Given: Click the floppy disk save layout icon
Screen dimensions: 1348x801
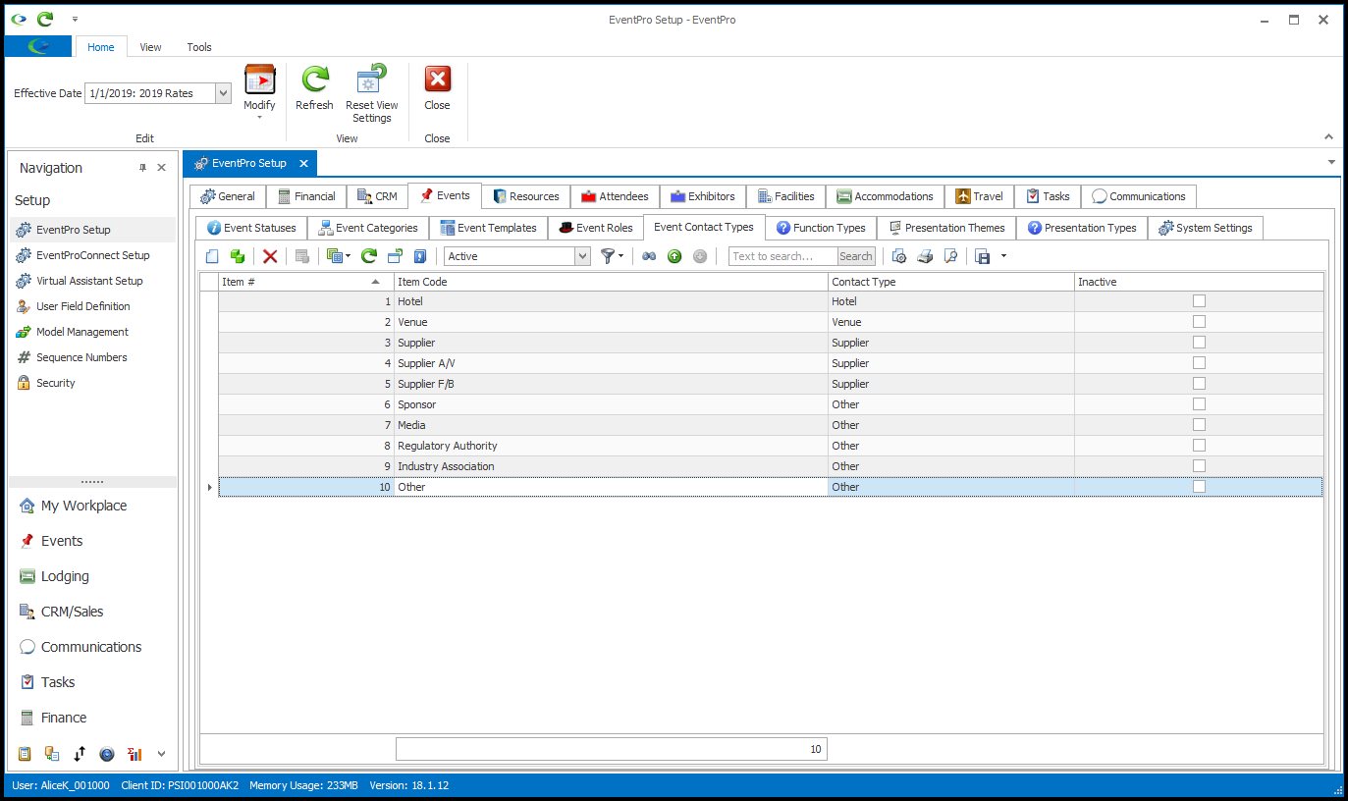Looking at the screenshot, I should (x=983, y=256).
